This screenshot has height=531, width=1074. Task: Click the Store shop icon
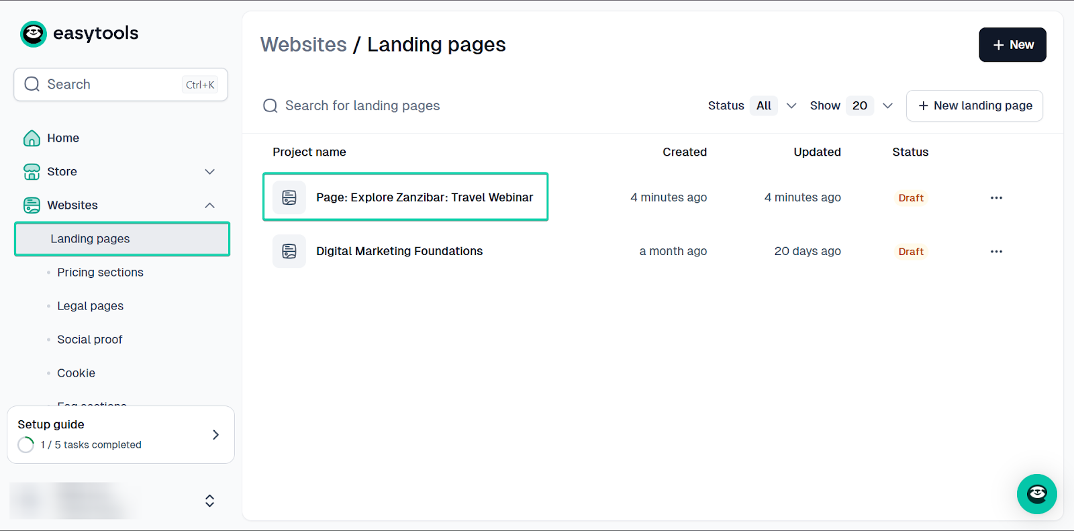pyautogui.click(x=32, y=172)
